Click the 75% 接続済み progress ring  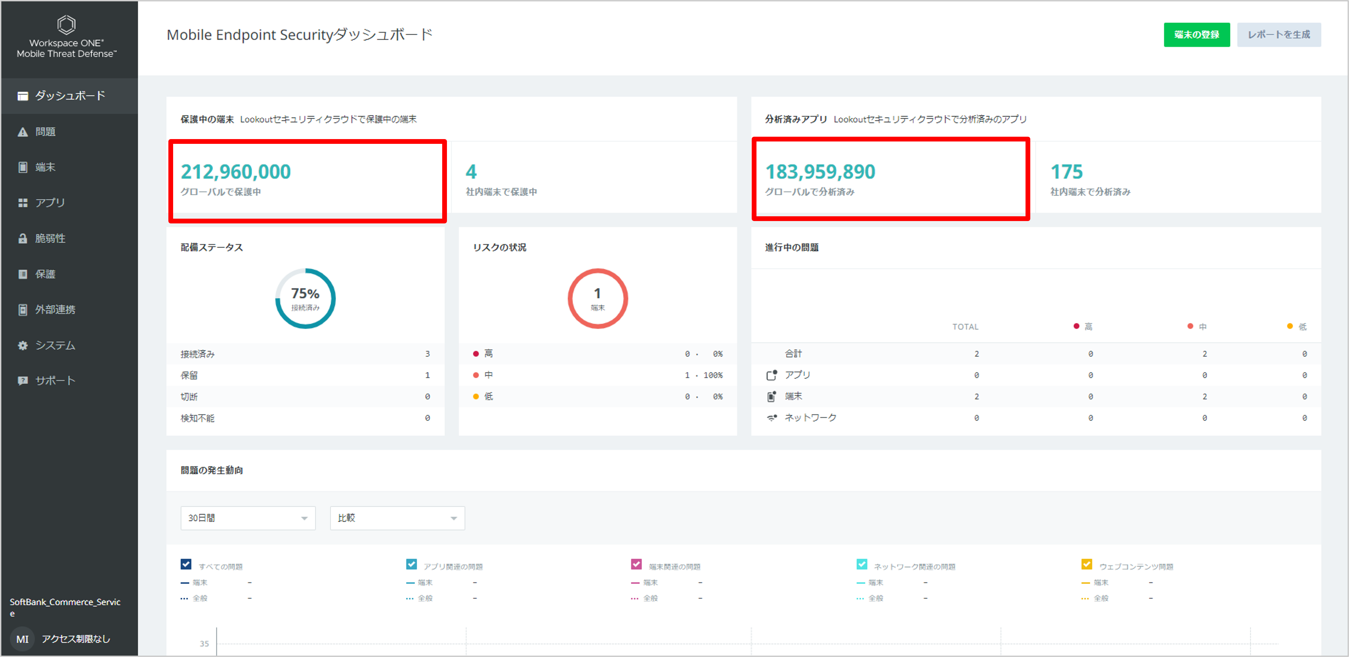305,299
